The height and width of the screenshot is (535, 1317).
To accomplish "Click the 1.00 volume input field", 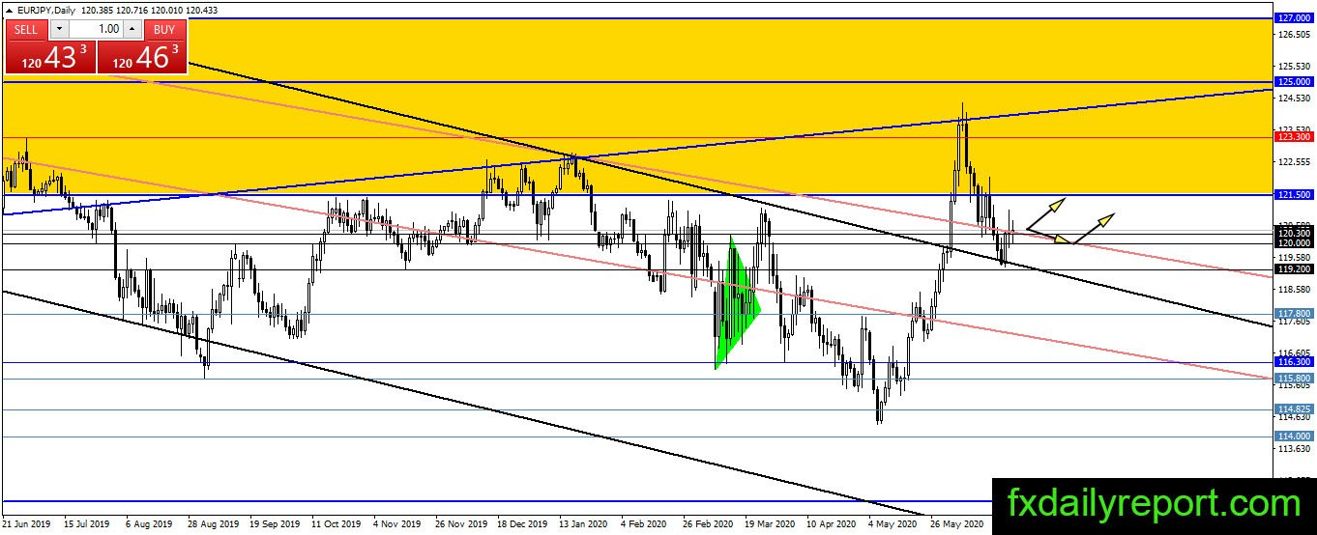I will coord(95,29).
